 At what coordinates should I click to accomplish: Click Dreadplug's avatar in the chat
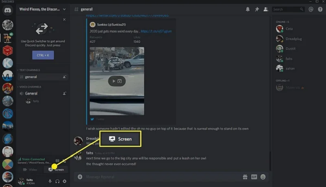click(x=78, y=141)
